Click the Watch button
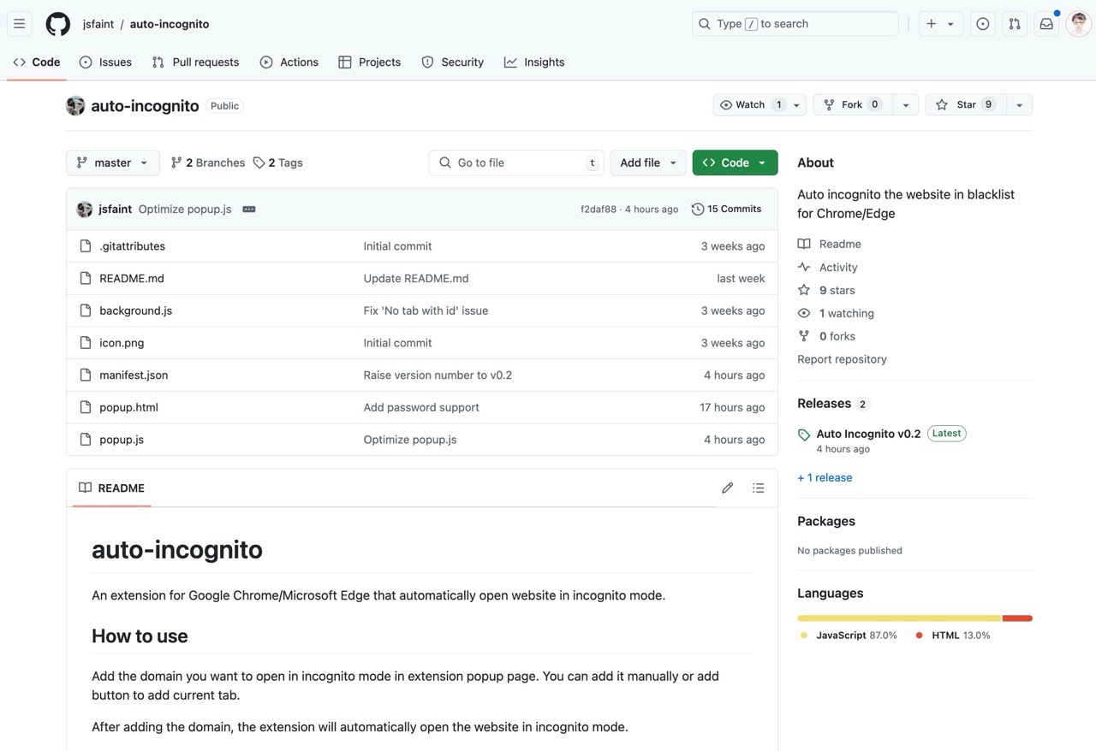1096x751 pixels. tap(751, 104)
